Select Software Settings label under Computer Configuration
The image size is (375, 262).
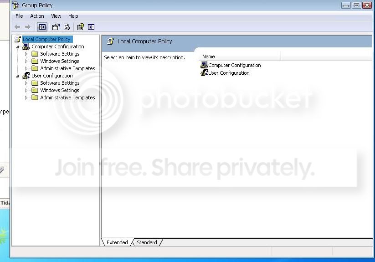tap(60, 54)
